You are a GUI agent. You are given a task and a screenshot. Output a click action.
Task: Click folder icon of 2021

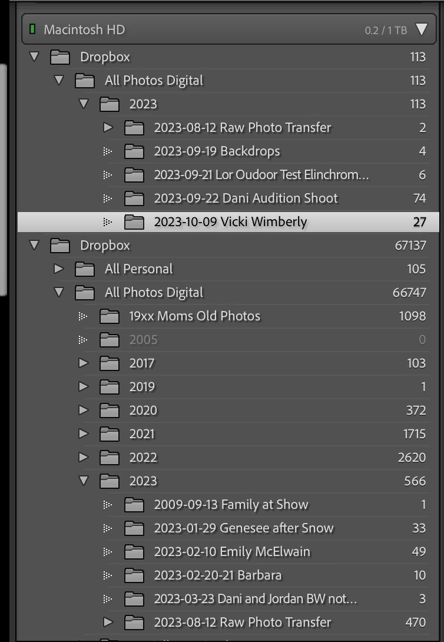click(x=110, y=434)
